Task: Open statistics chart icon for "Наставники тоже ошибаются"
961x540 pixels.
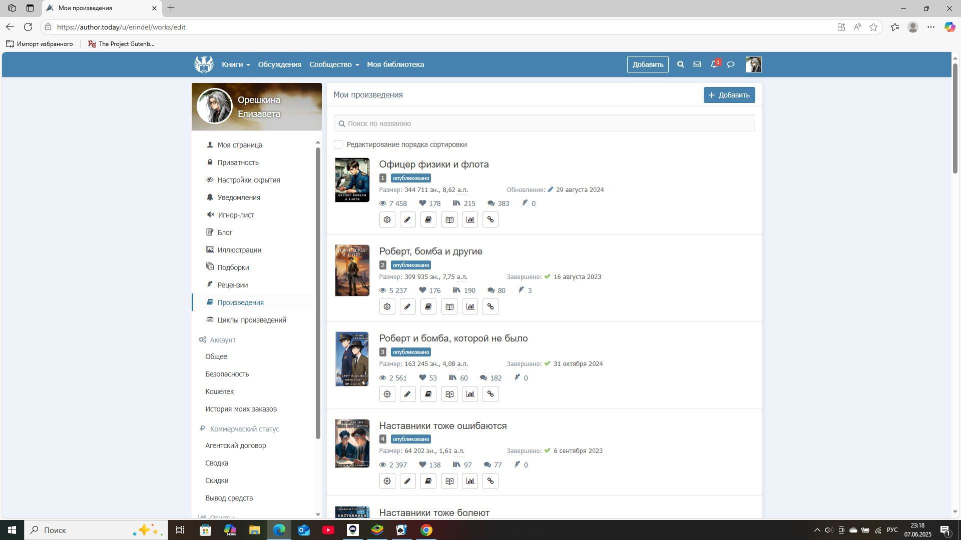Action: click(x=469, y=481)
